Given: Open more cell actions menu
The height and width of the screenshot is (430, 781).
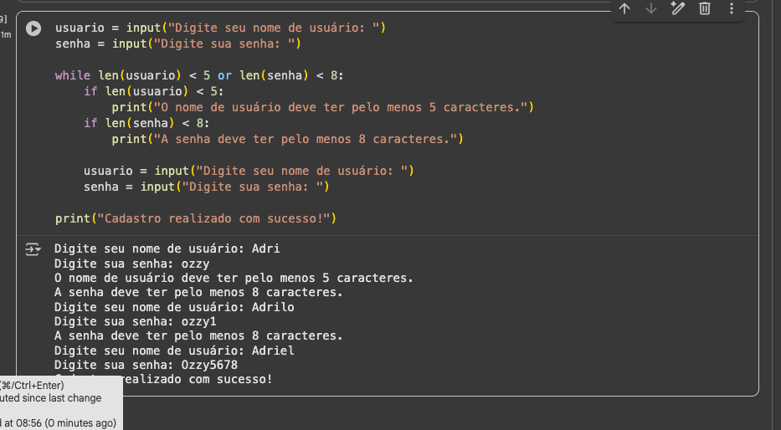Looking at the screenshot, I should [x=732, y=8].
